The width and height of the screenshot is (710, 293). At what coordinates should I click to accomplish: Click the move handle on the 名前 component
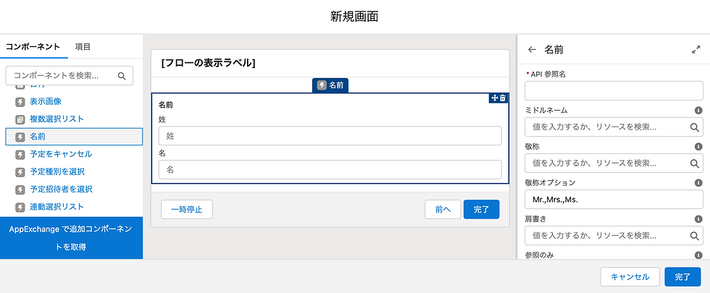point(494,98)
